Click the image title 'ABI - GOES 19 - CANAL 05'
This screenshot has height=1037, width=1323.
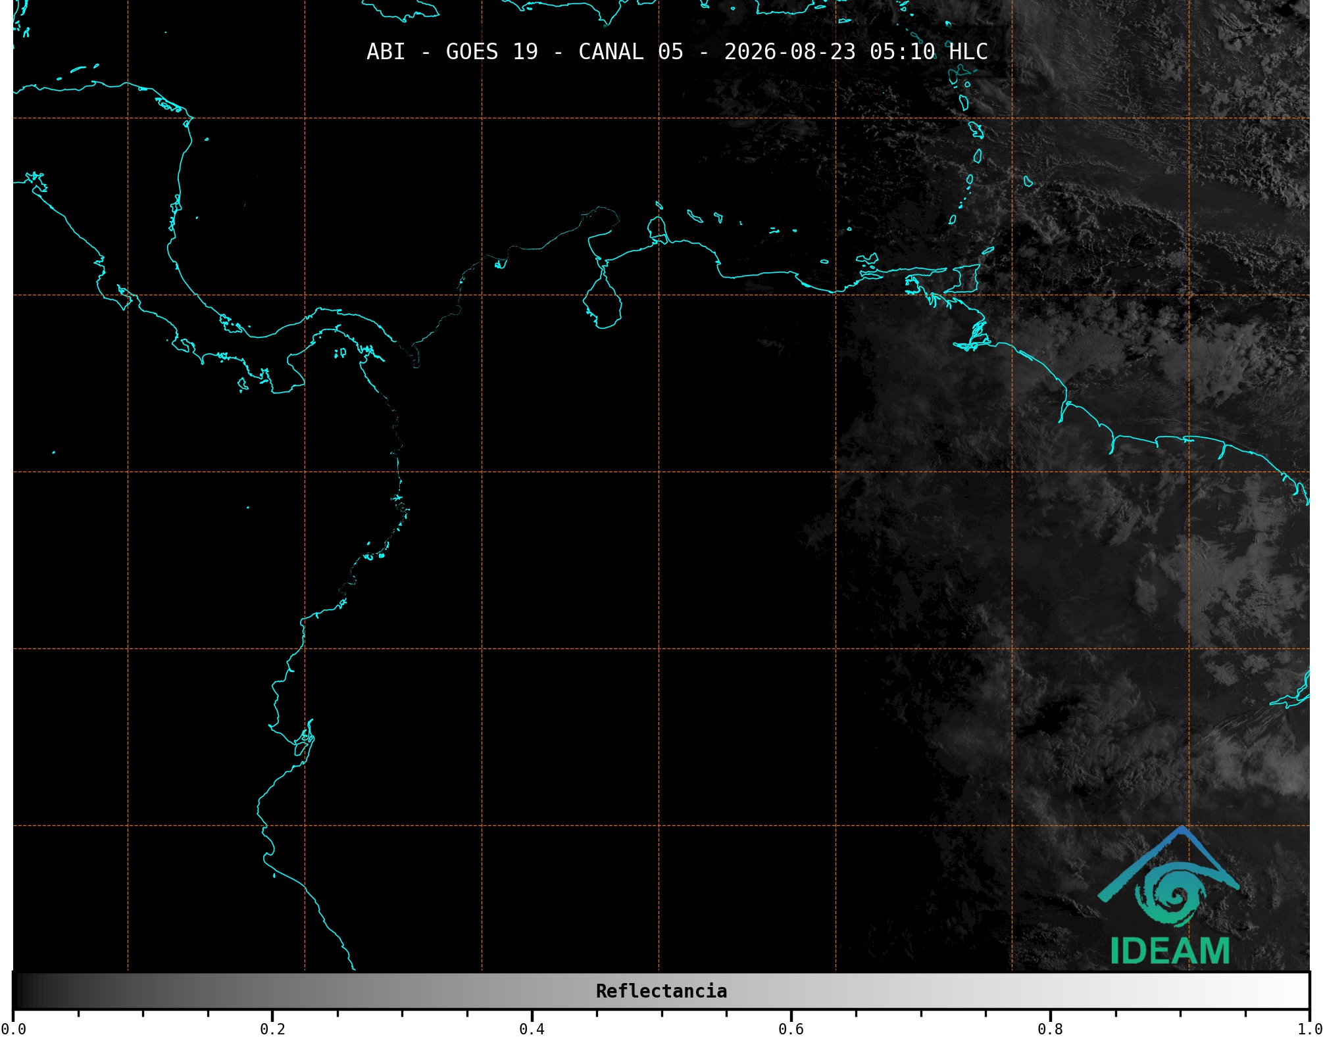(525, 51)
